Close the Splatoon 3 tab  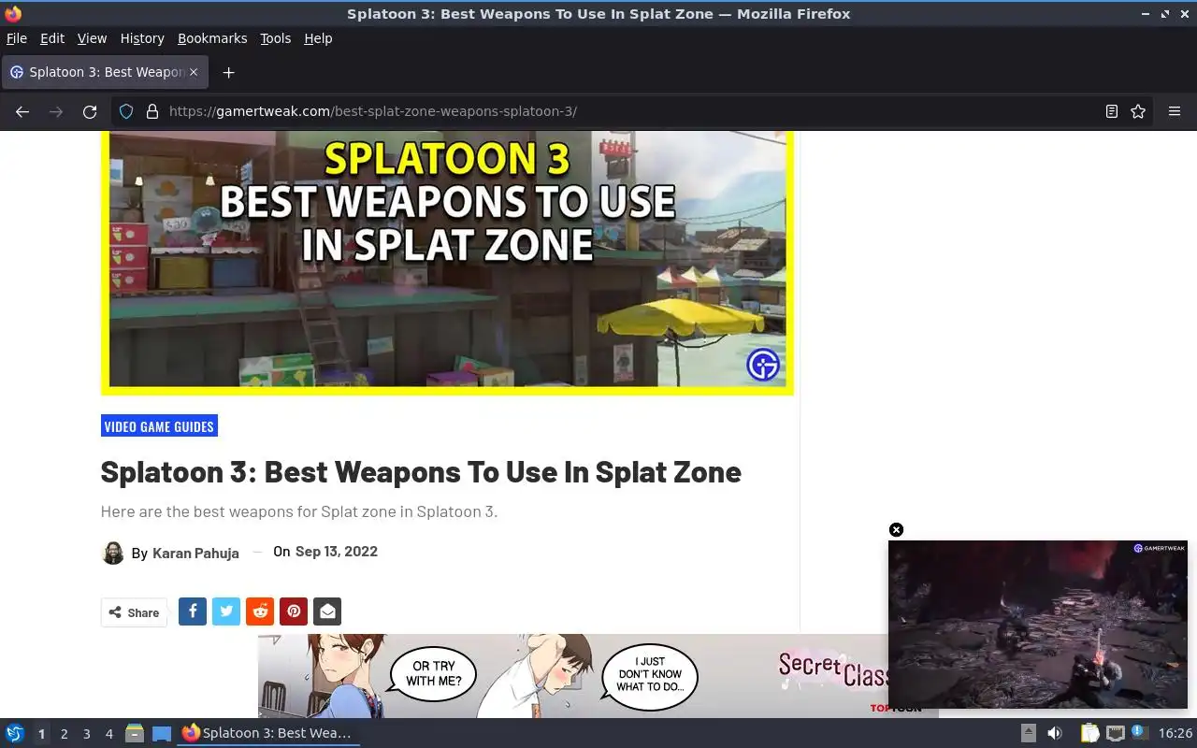click(x=194, y=72)
